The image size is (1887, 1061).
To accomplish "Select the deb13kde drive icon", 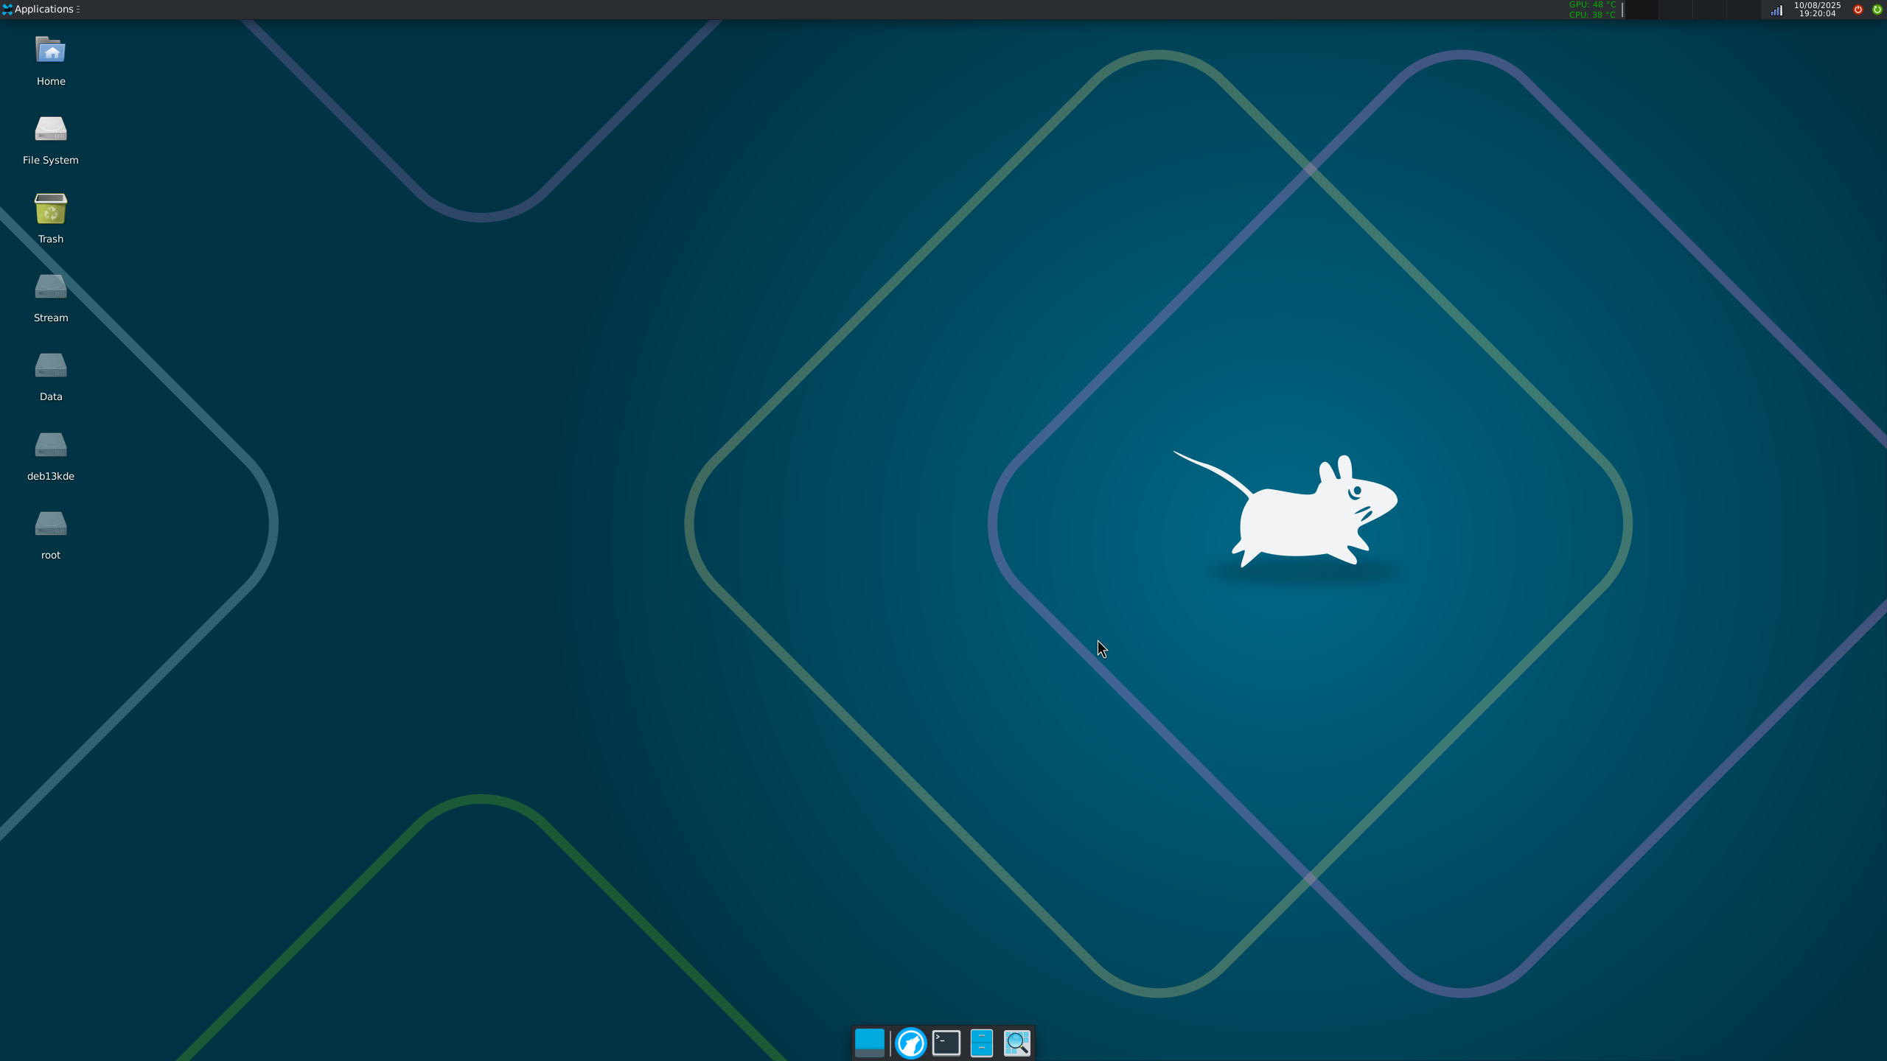I will (x=51, y=447).
